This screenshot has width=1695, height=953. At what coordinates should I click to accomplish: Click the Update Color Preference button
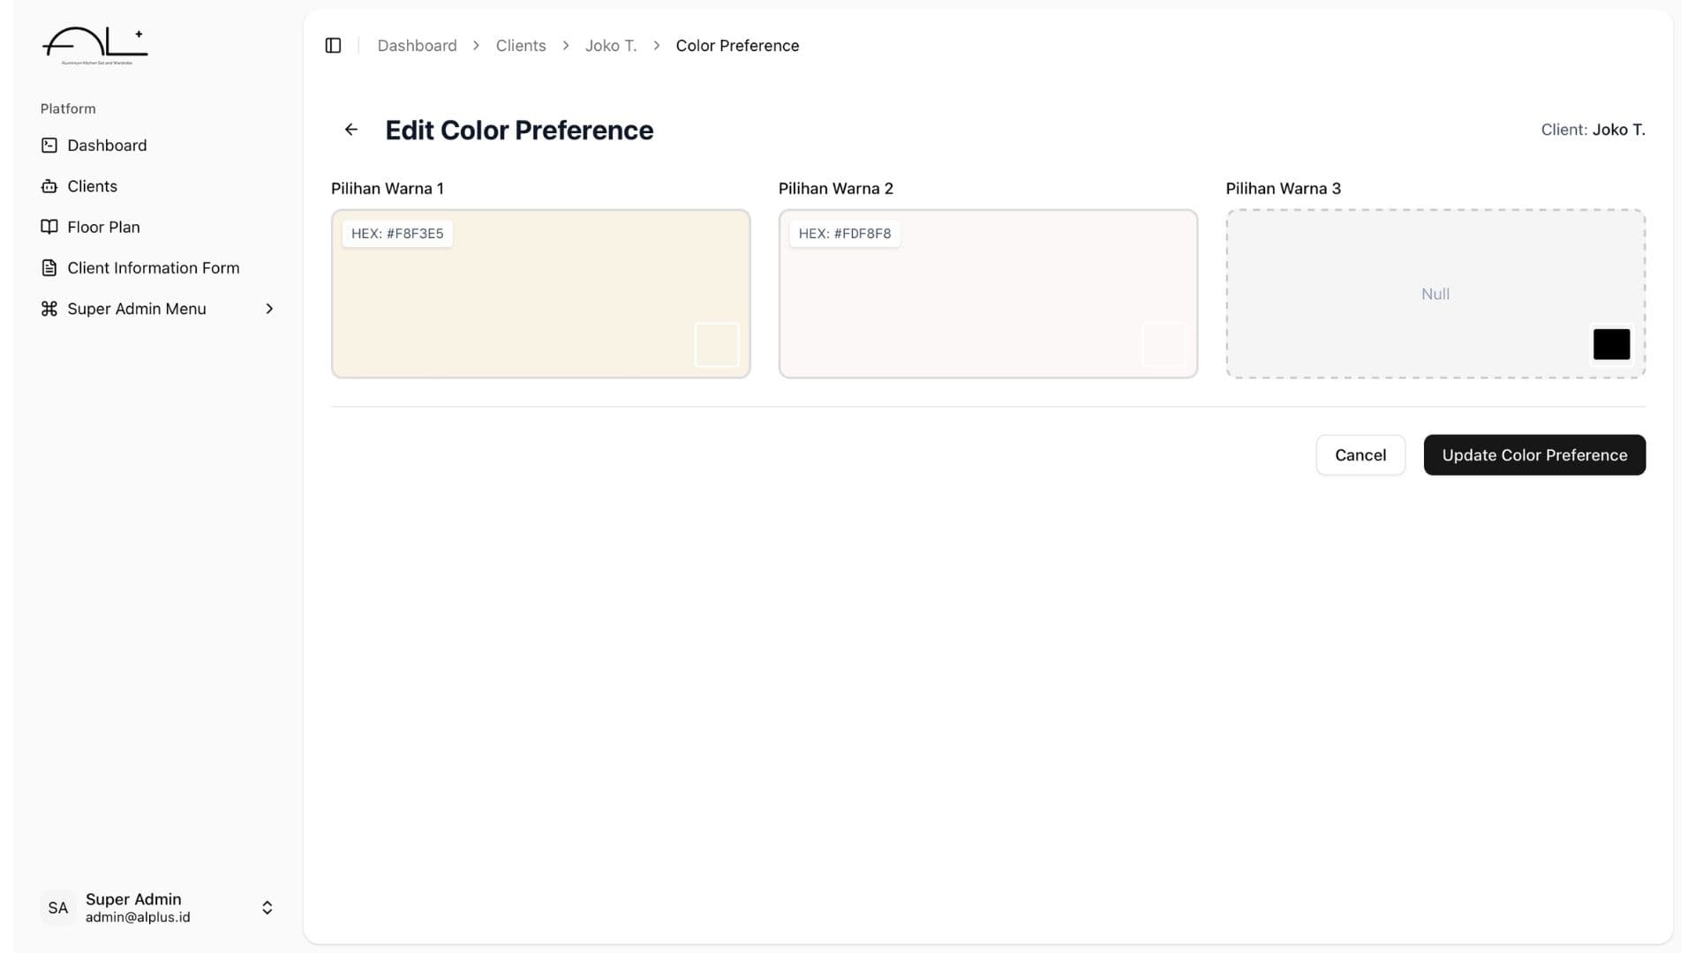click(1534, 454)
